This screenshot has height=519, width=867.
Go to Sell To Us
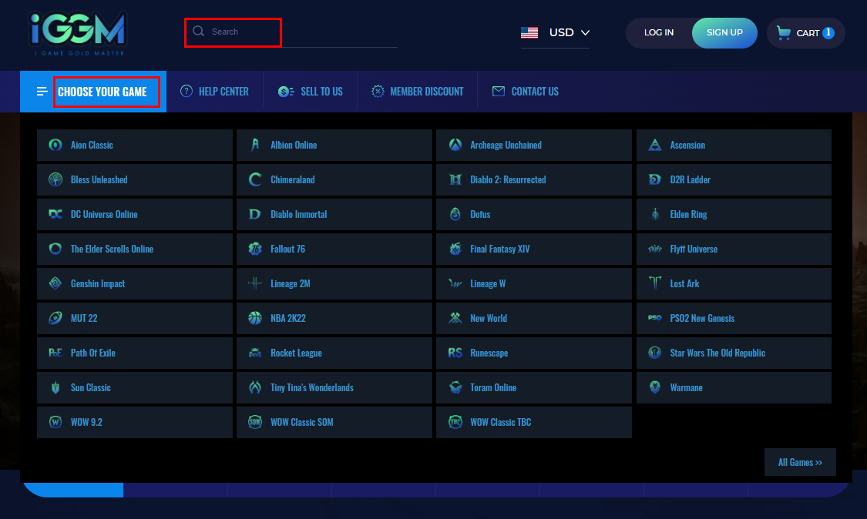click(311, 92)
